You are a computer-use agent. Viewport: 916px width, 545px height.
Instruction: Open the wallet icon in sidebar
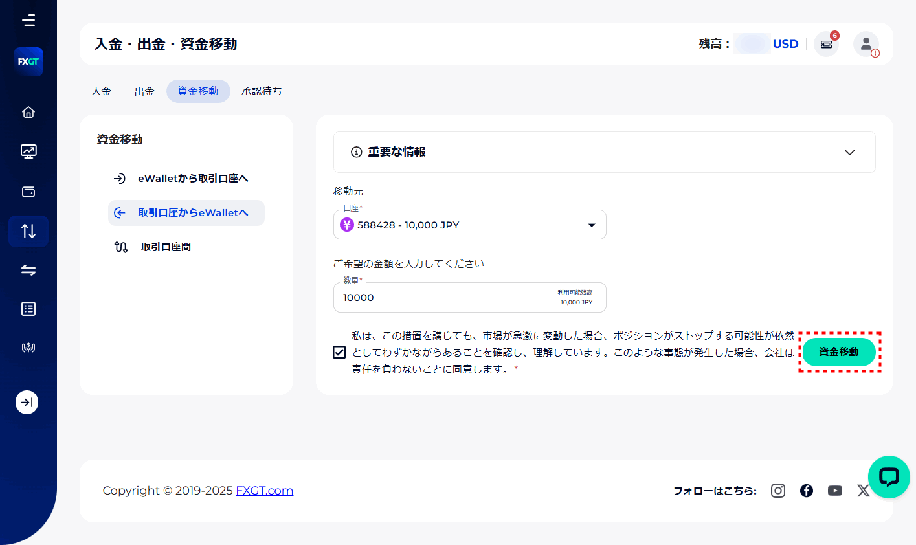[28, 192]
